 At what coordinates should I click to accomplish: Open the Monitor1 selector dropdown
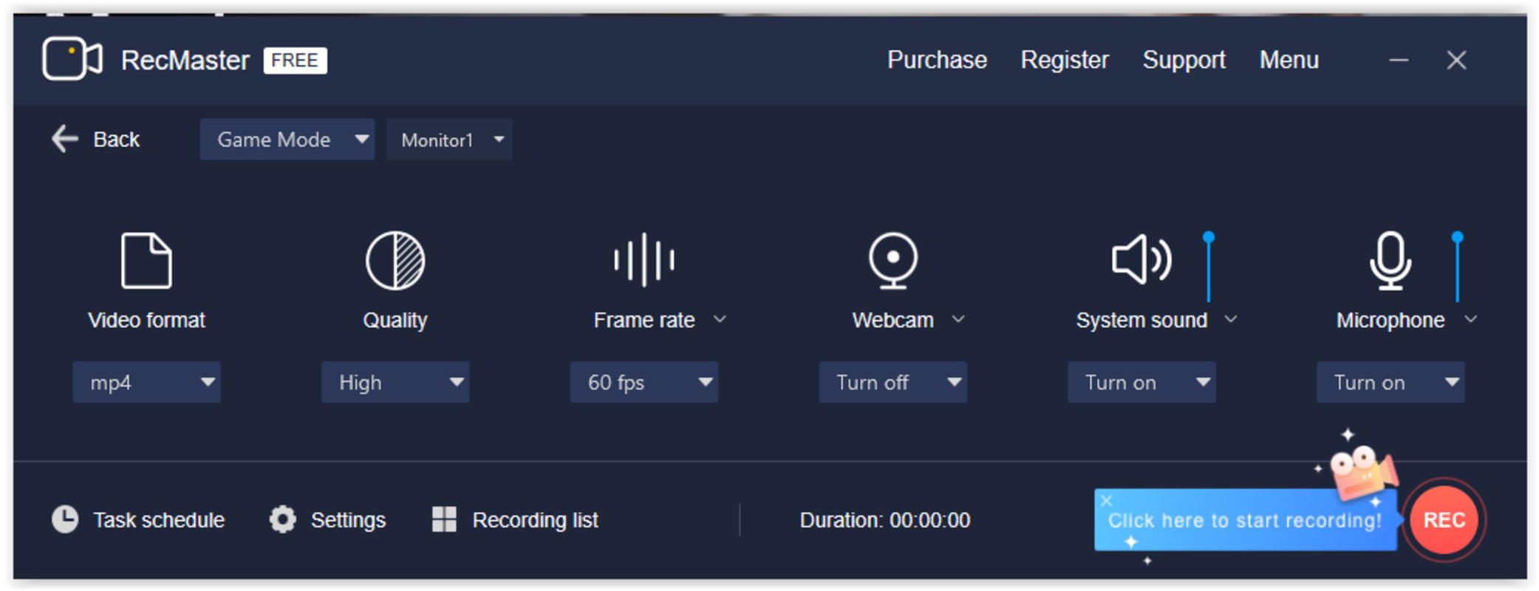point(449,139)
